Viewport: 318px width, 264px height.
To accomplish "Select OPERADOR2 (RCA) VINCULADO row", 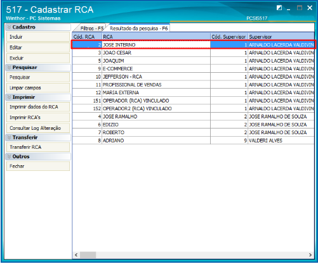I will pyautogui.click(x=194, y=109).
